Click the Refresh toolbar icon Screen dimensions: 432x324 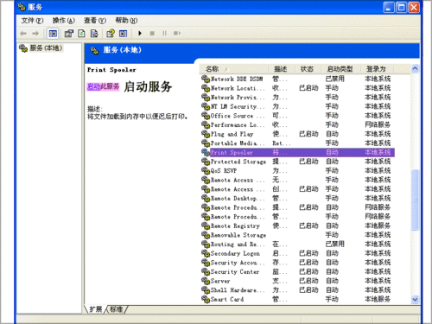point(82,34)
